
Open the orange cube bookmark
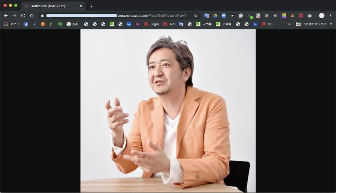point(43,24)
